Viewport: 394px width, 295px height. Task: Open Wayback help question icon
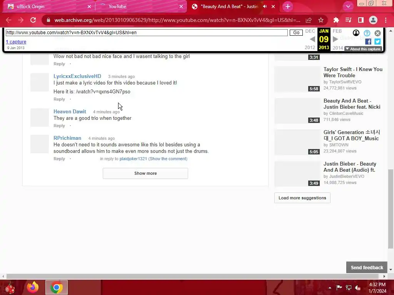367,33
